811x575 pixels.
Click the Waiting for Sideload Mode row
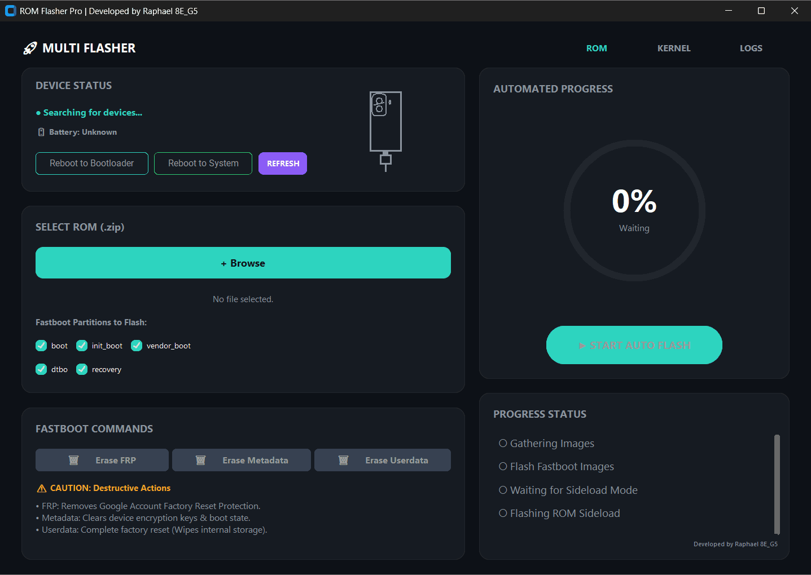point(568,490)
